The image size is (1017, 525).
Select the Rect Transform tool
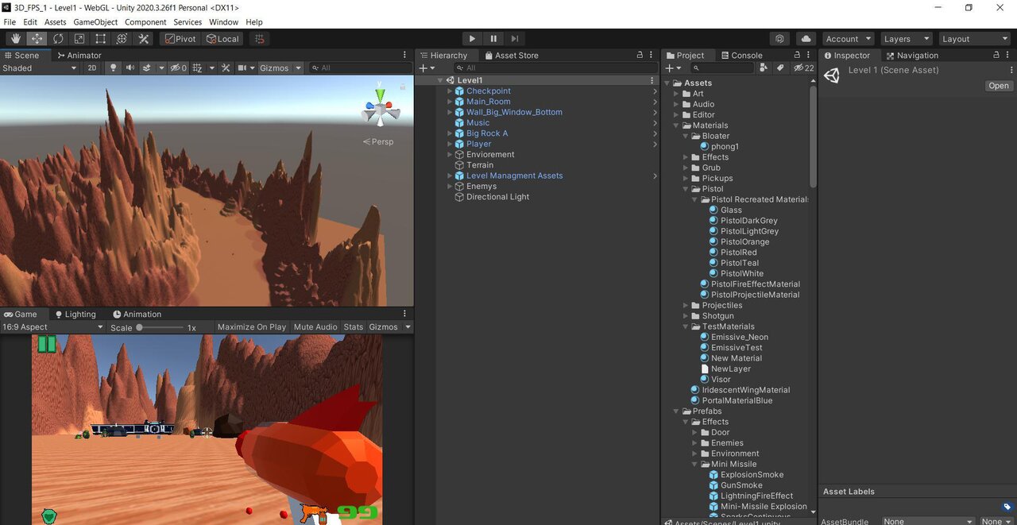(x=101, y=39)
